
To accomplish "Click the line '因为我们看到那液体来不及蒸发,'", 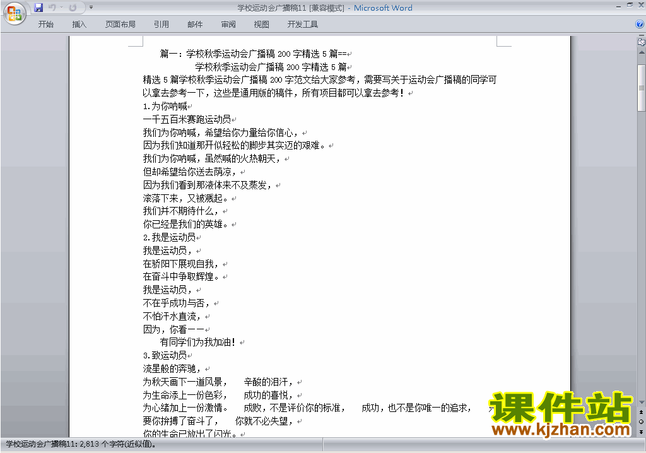I will (x=207, y=185).
